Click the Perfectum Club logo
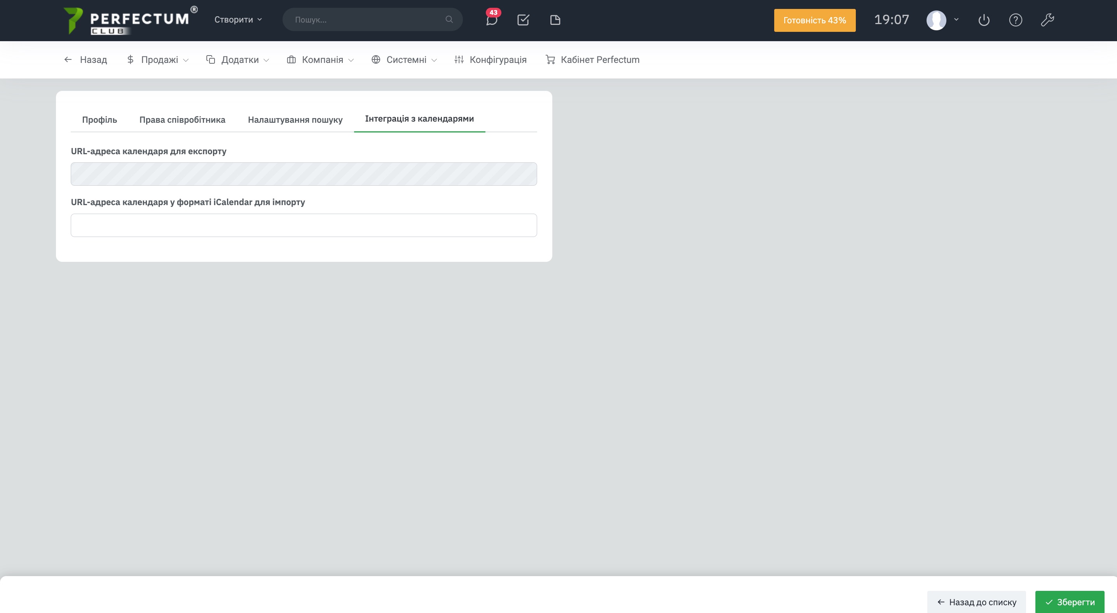This screenshot has width=1117, height=613. pos(129,20)
